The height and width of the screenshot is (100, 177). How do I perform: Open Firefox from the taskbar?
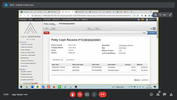[x=54, y=87]
